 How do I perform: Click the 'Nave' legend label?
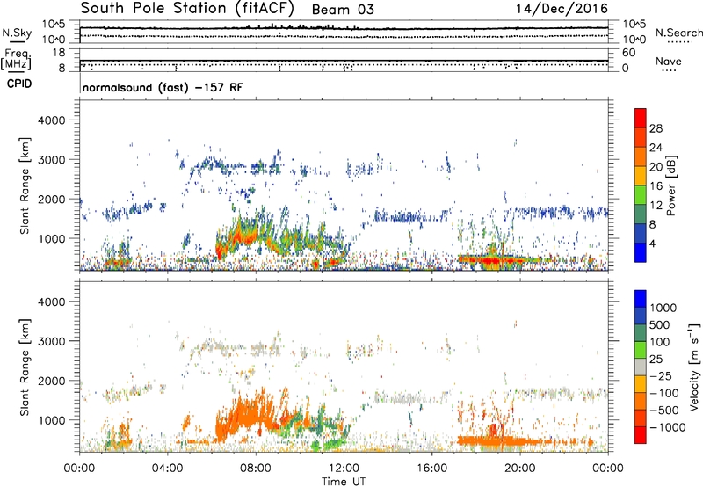[x=669, y=61]
